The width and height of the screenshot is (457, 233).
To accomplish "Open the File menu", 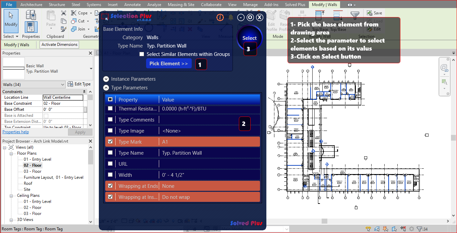I will (9, 4).
